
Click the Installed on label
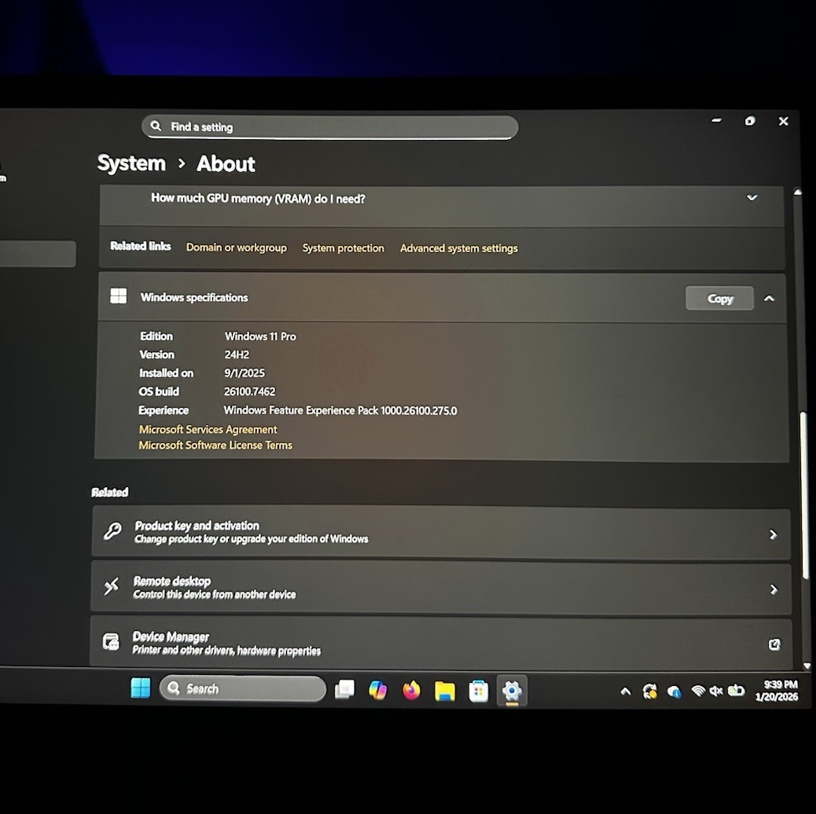coord(166,373)
